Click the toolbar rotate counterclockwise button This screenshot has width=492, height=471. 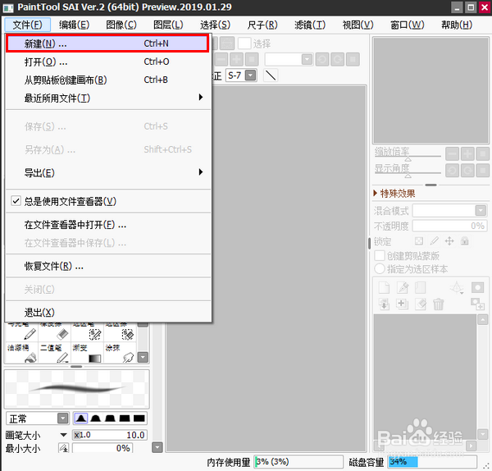click(x=322, y=59)
